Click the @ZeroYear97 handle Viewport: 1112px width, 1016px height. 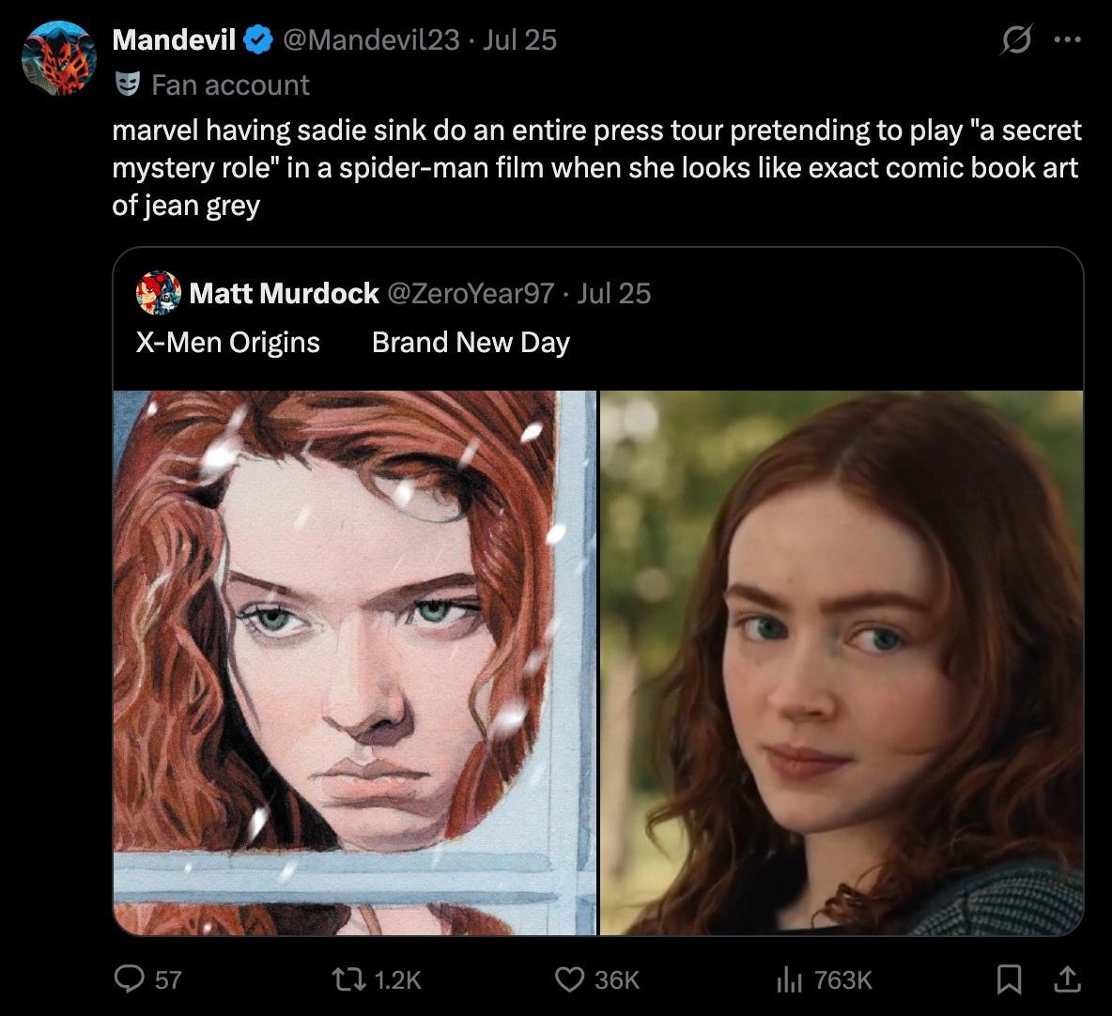pos(471,294)
